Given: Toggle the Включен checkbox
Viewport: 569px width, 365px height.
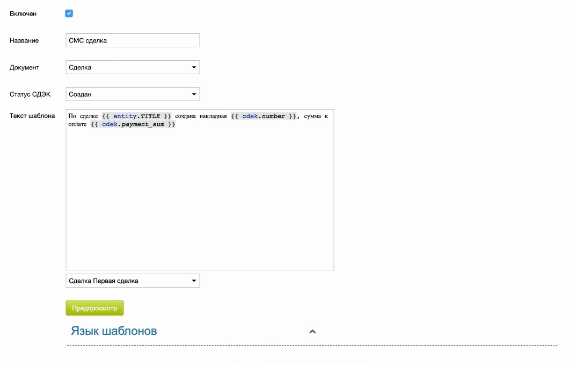Looking at the screenshot, I should coord(69,13).
